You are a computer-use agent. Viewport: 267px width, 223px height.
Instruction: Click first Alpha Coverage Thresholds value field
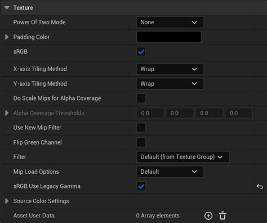tap(150, 113)
